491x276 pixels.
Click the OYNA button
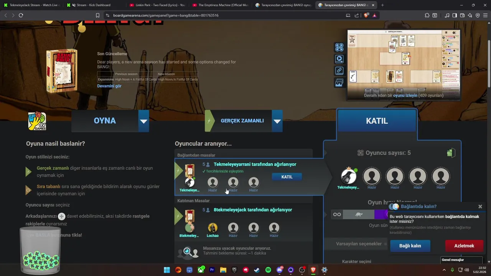105,121
